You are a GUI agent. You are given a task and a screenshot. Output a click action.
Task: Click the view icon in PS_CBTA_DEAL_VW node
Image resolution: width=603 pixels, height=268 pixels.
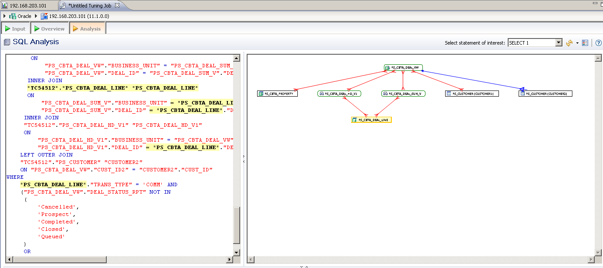coord(388,68)
